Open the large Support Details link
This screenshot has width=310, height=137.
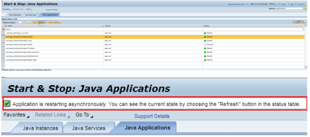(152, 116)
